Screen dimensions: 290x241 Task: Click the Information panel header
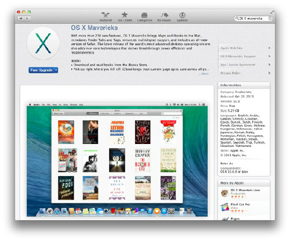tap(244, 85)
